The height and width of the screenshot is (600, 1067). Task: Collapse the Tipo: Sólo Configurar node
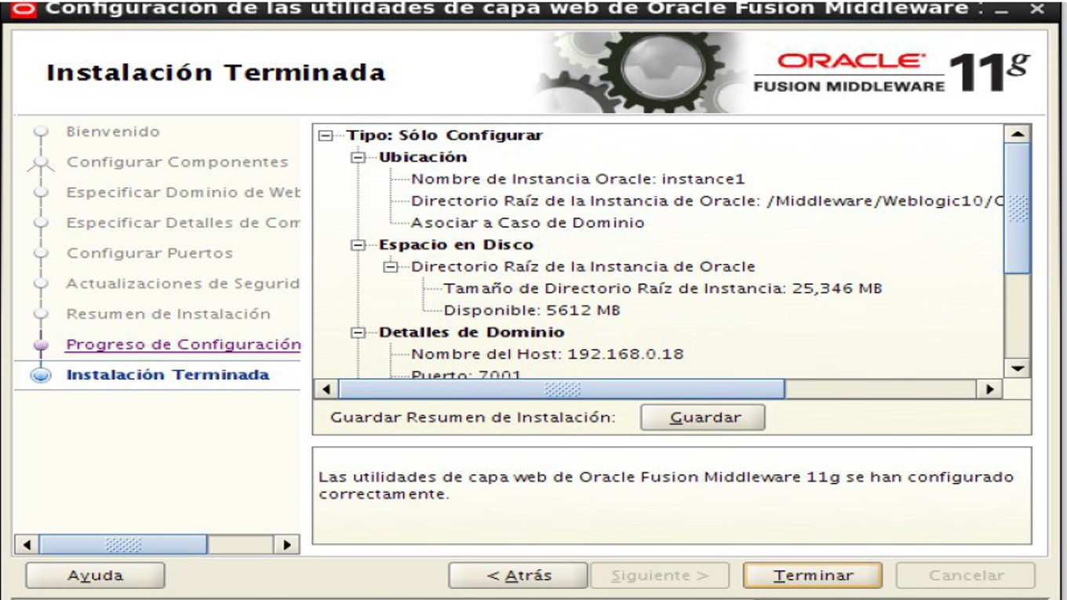[326, 136]
